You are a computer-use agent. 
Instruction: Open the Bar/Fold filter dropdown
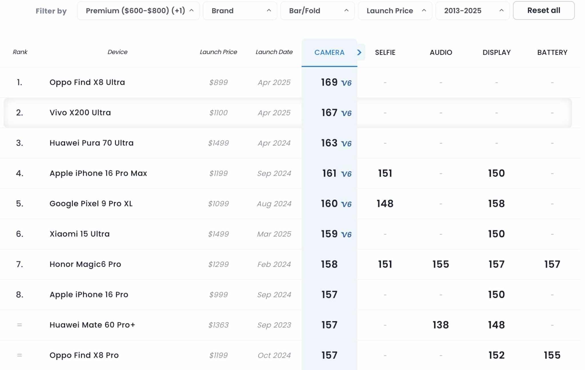[317, 11]
